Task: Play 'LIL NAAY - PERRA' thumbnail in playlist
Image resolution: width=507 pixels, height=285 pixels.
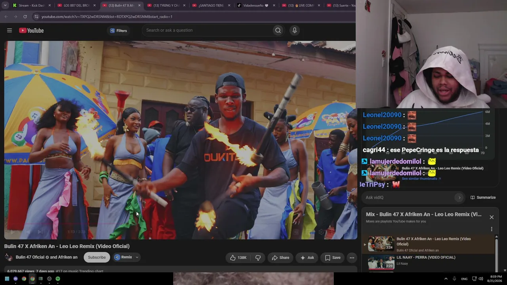Action: pos(381,262)
